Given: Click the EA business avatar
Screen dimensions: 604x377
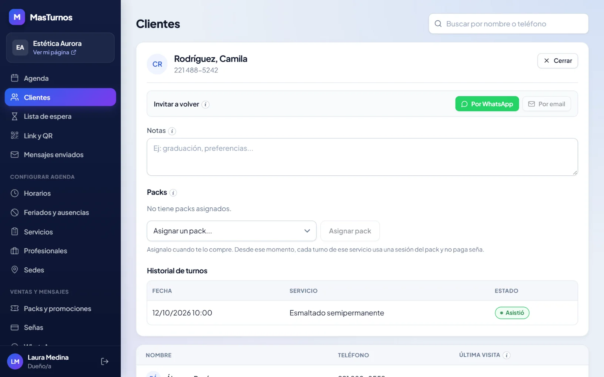Looking at the screenshot, I should pyautogui.click(x=20, y=48).
